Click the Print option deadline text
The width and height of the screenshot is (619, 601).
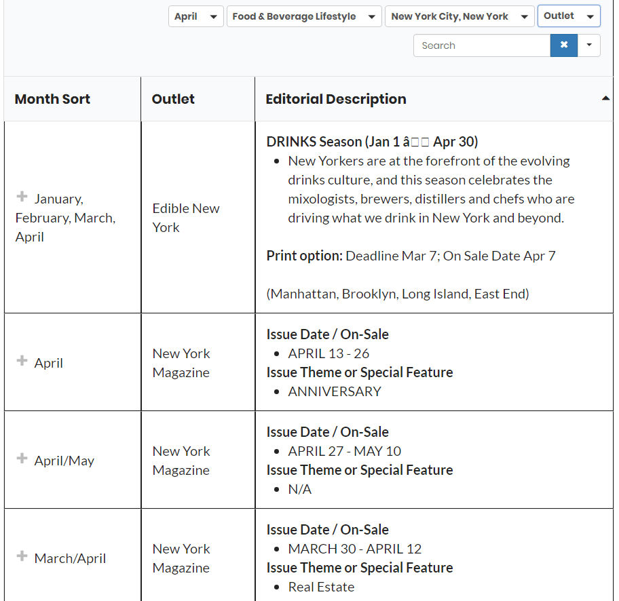tap(411, 256)
